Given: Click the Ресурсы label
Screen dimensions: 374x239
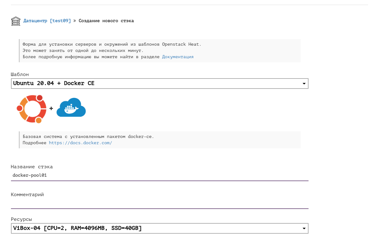Looking at the screenshot, I should (x=21, y=219).
